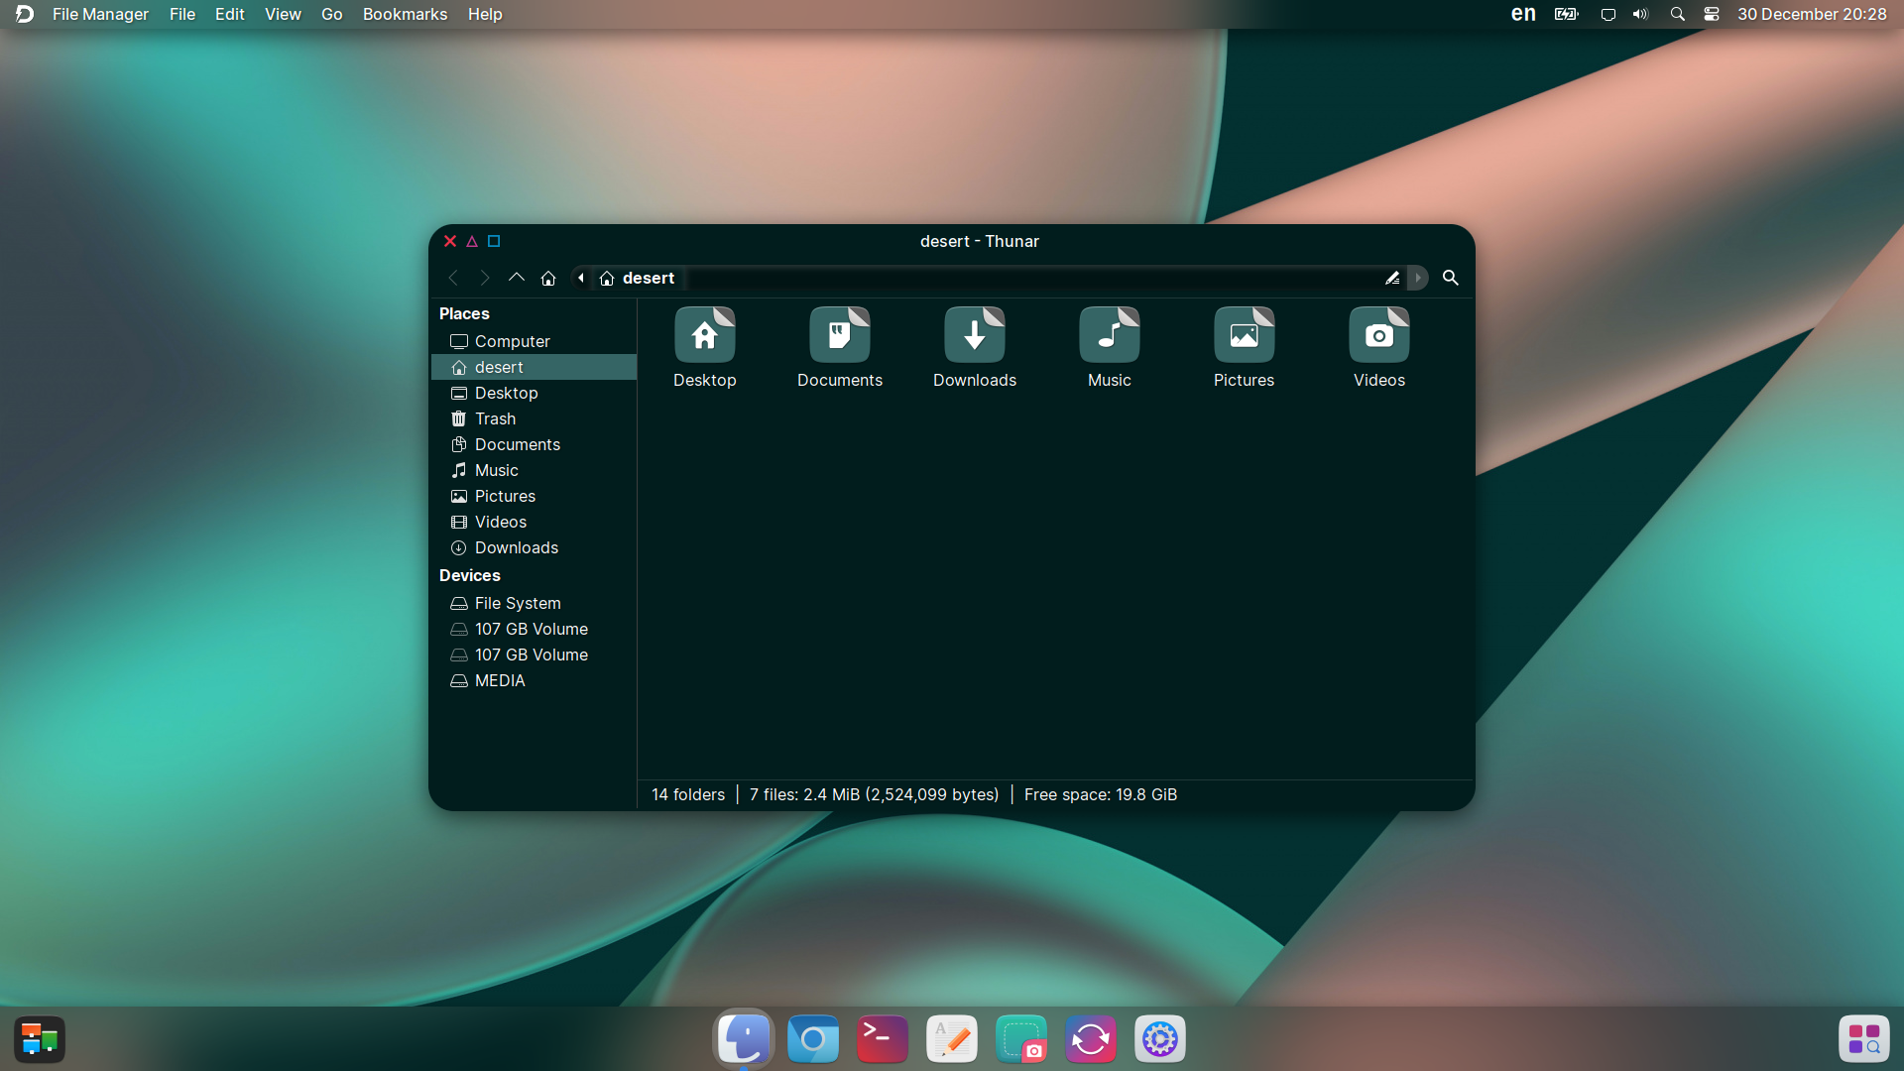Image resolution: width=1904 pixels, height=1071 pixels.
Task: Open the Music folder icon
Action: pyautogui.click(x=1110, y=348)
